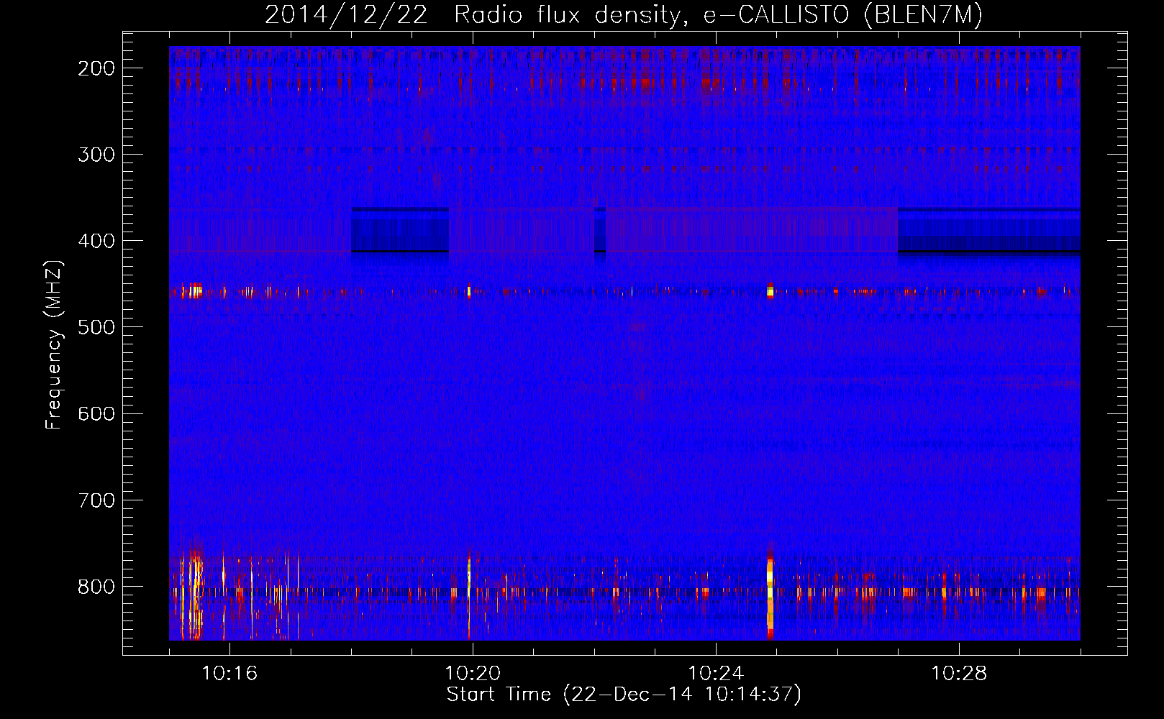The image size is (1164, 719).
Task: Click the '10:24' time tick label
Action: pos(716,674)
